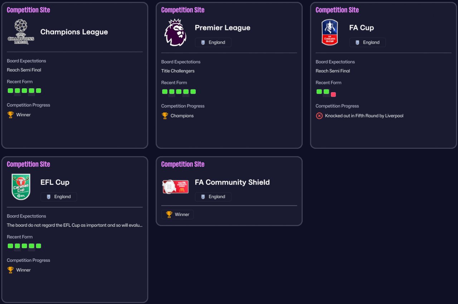Click the Champions League logo
Viewport: 458px width, 304px height.
point(21,32)
